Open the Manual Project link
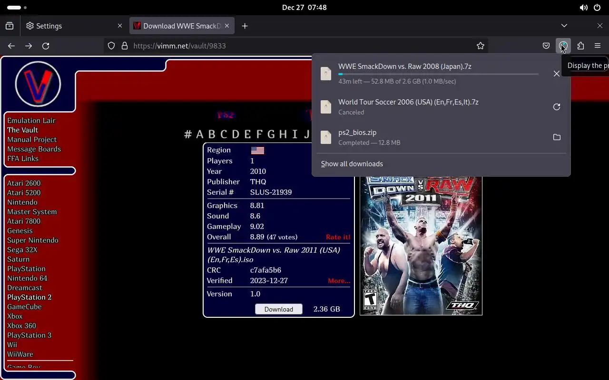Screen dimensions: 609x380 32,140
